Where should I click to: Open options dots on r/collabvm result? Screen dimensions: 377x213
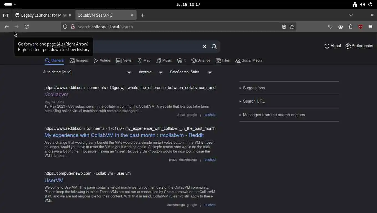point(201,115)
